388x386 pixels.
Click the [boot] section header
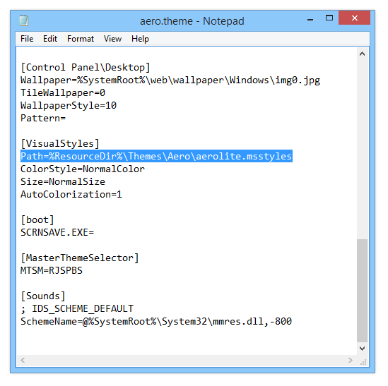(x=37, y=219)
